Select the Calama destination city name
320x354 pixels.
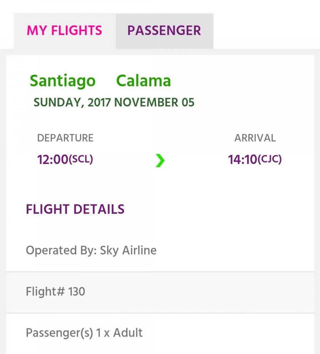click(144, 81)
